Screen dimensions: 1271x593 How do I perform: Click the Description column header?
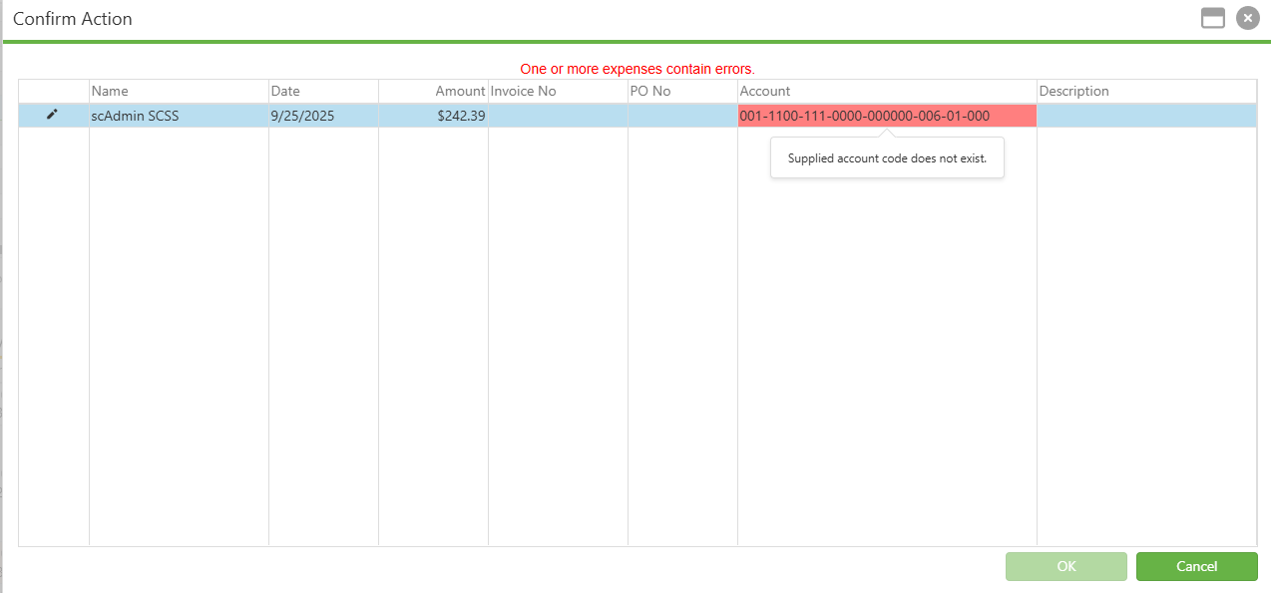point(1146,91)
